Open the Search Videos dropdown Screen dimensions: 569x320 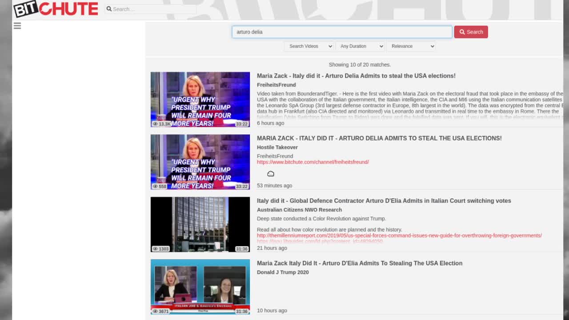coord(309,46)
